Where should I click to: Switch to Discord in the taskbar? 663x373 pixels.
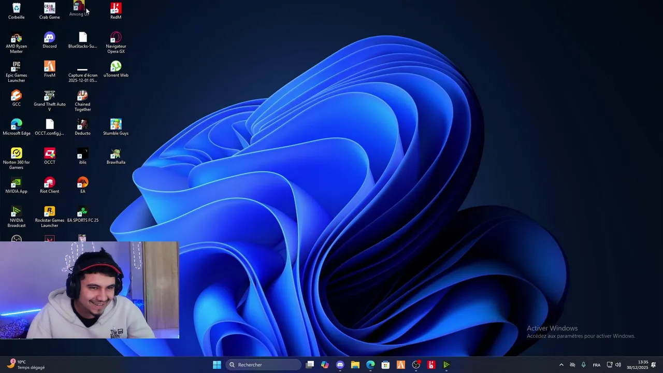pos(340,365)
